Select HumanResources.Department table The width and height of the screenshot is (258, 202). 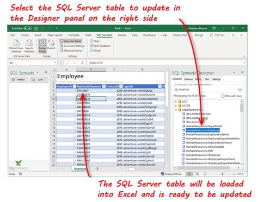[204, 126]
